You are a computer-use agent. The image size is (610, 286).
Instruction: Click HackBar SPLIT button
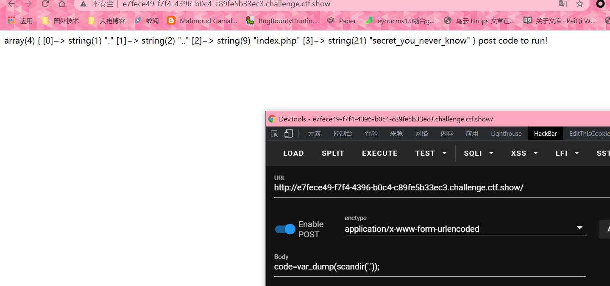pyautogui.click(x=333, y=153)
